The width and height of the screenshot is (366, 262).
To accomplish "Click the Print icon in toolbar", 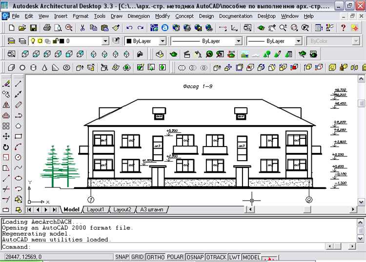I will pyautogui.click(x=47, y=28).
